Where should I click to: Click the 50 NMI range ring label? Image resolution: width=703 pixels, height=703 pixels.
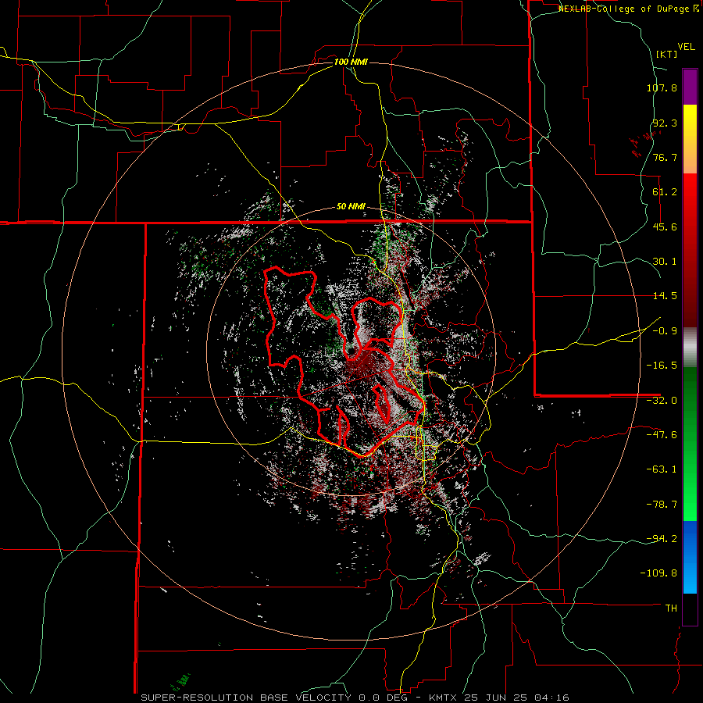coord(351,207)
